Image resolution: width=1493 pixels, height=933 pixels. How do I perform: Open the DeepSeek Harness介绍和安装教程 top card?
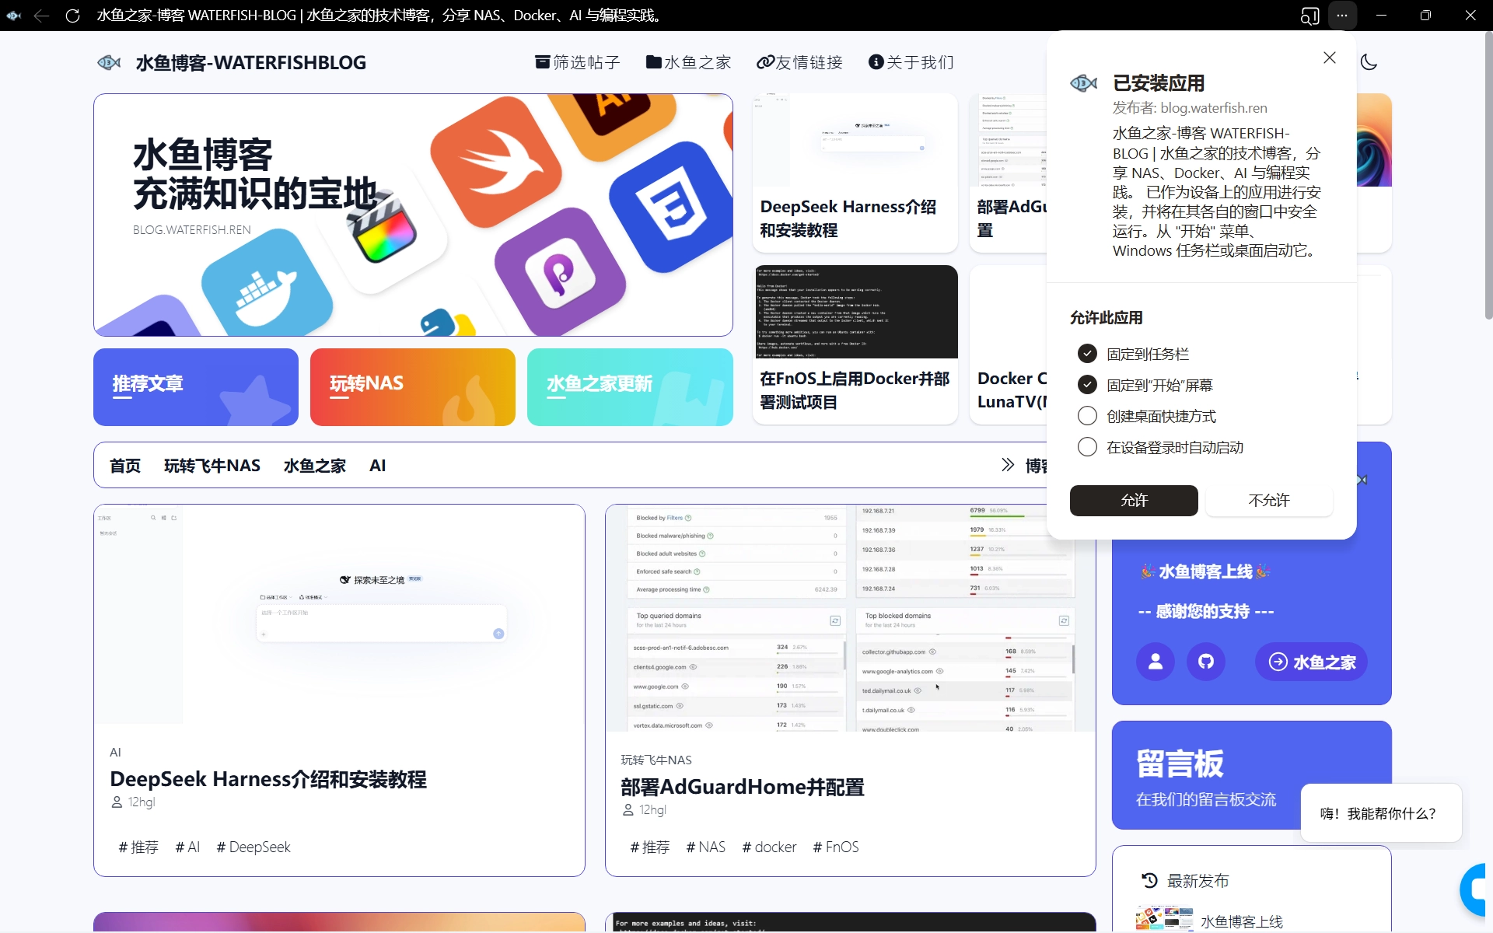coord(855,173)
